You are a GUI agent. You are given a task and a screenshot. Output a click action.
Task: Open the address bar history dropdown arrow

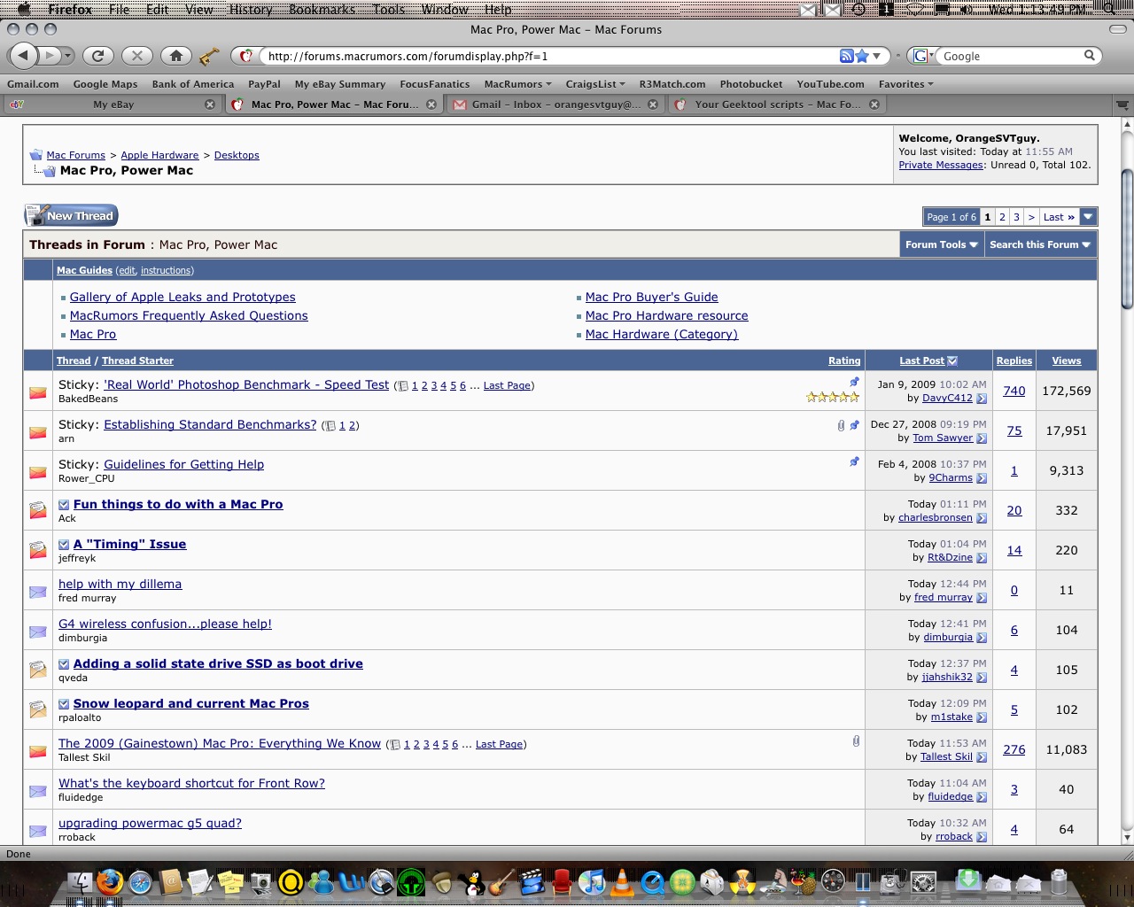(877, 56)
